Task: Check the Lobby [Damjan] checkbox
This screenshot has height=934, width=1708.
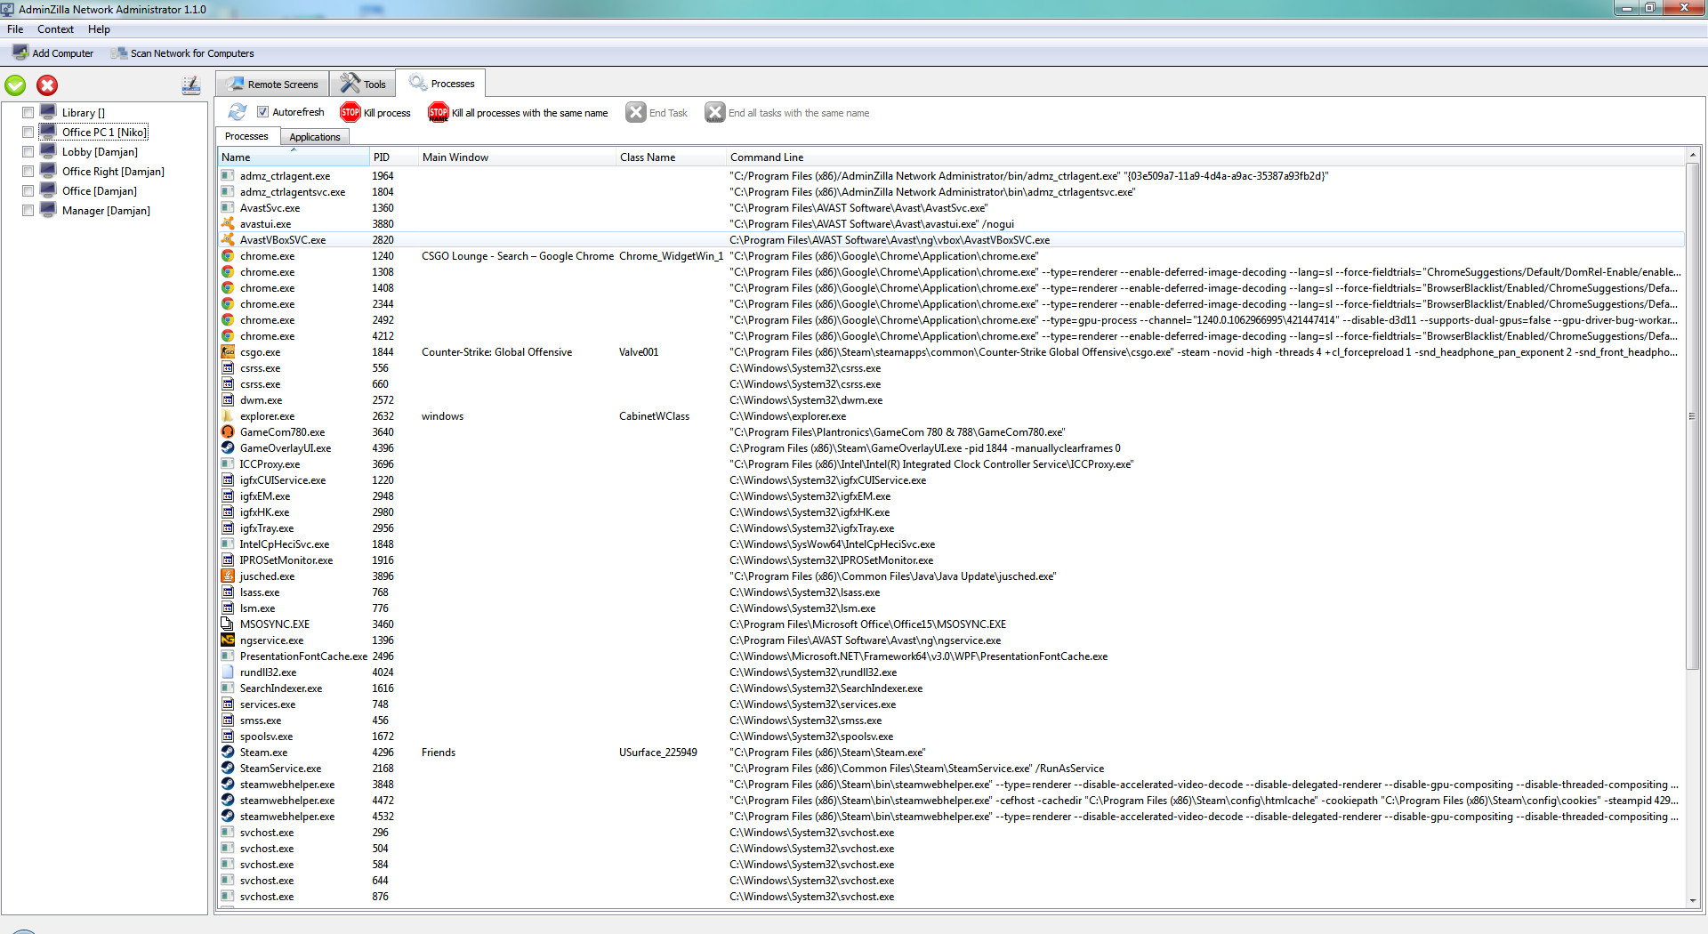Action: 28,152
